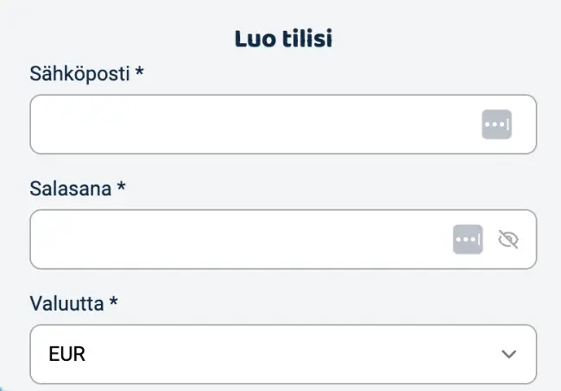This screenshot has width=561, height=391.
Task: Click the Sähköposti label text
Action: [x=79, y=74]
